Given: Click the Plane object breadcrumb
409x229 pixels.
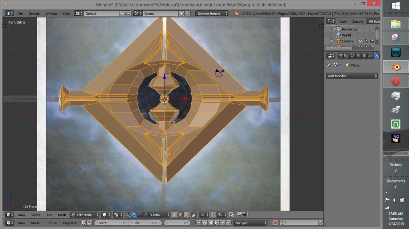Looking at the screenshot, I should (352, 65).
